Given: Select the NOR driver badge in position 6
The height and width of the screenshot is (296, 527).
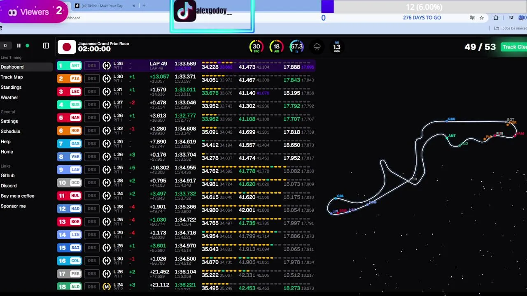Looking at the screenshot, I should tap(70, 131).
